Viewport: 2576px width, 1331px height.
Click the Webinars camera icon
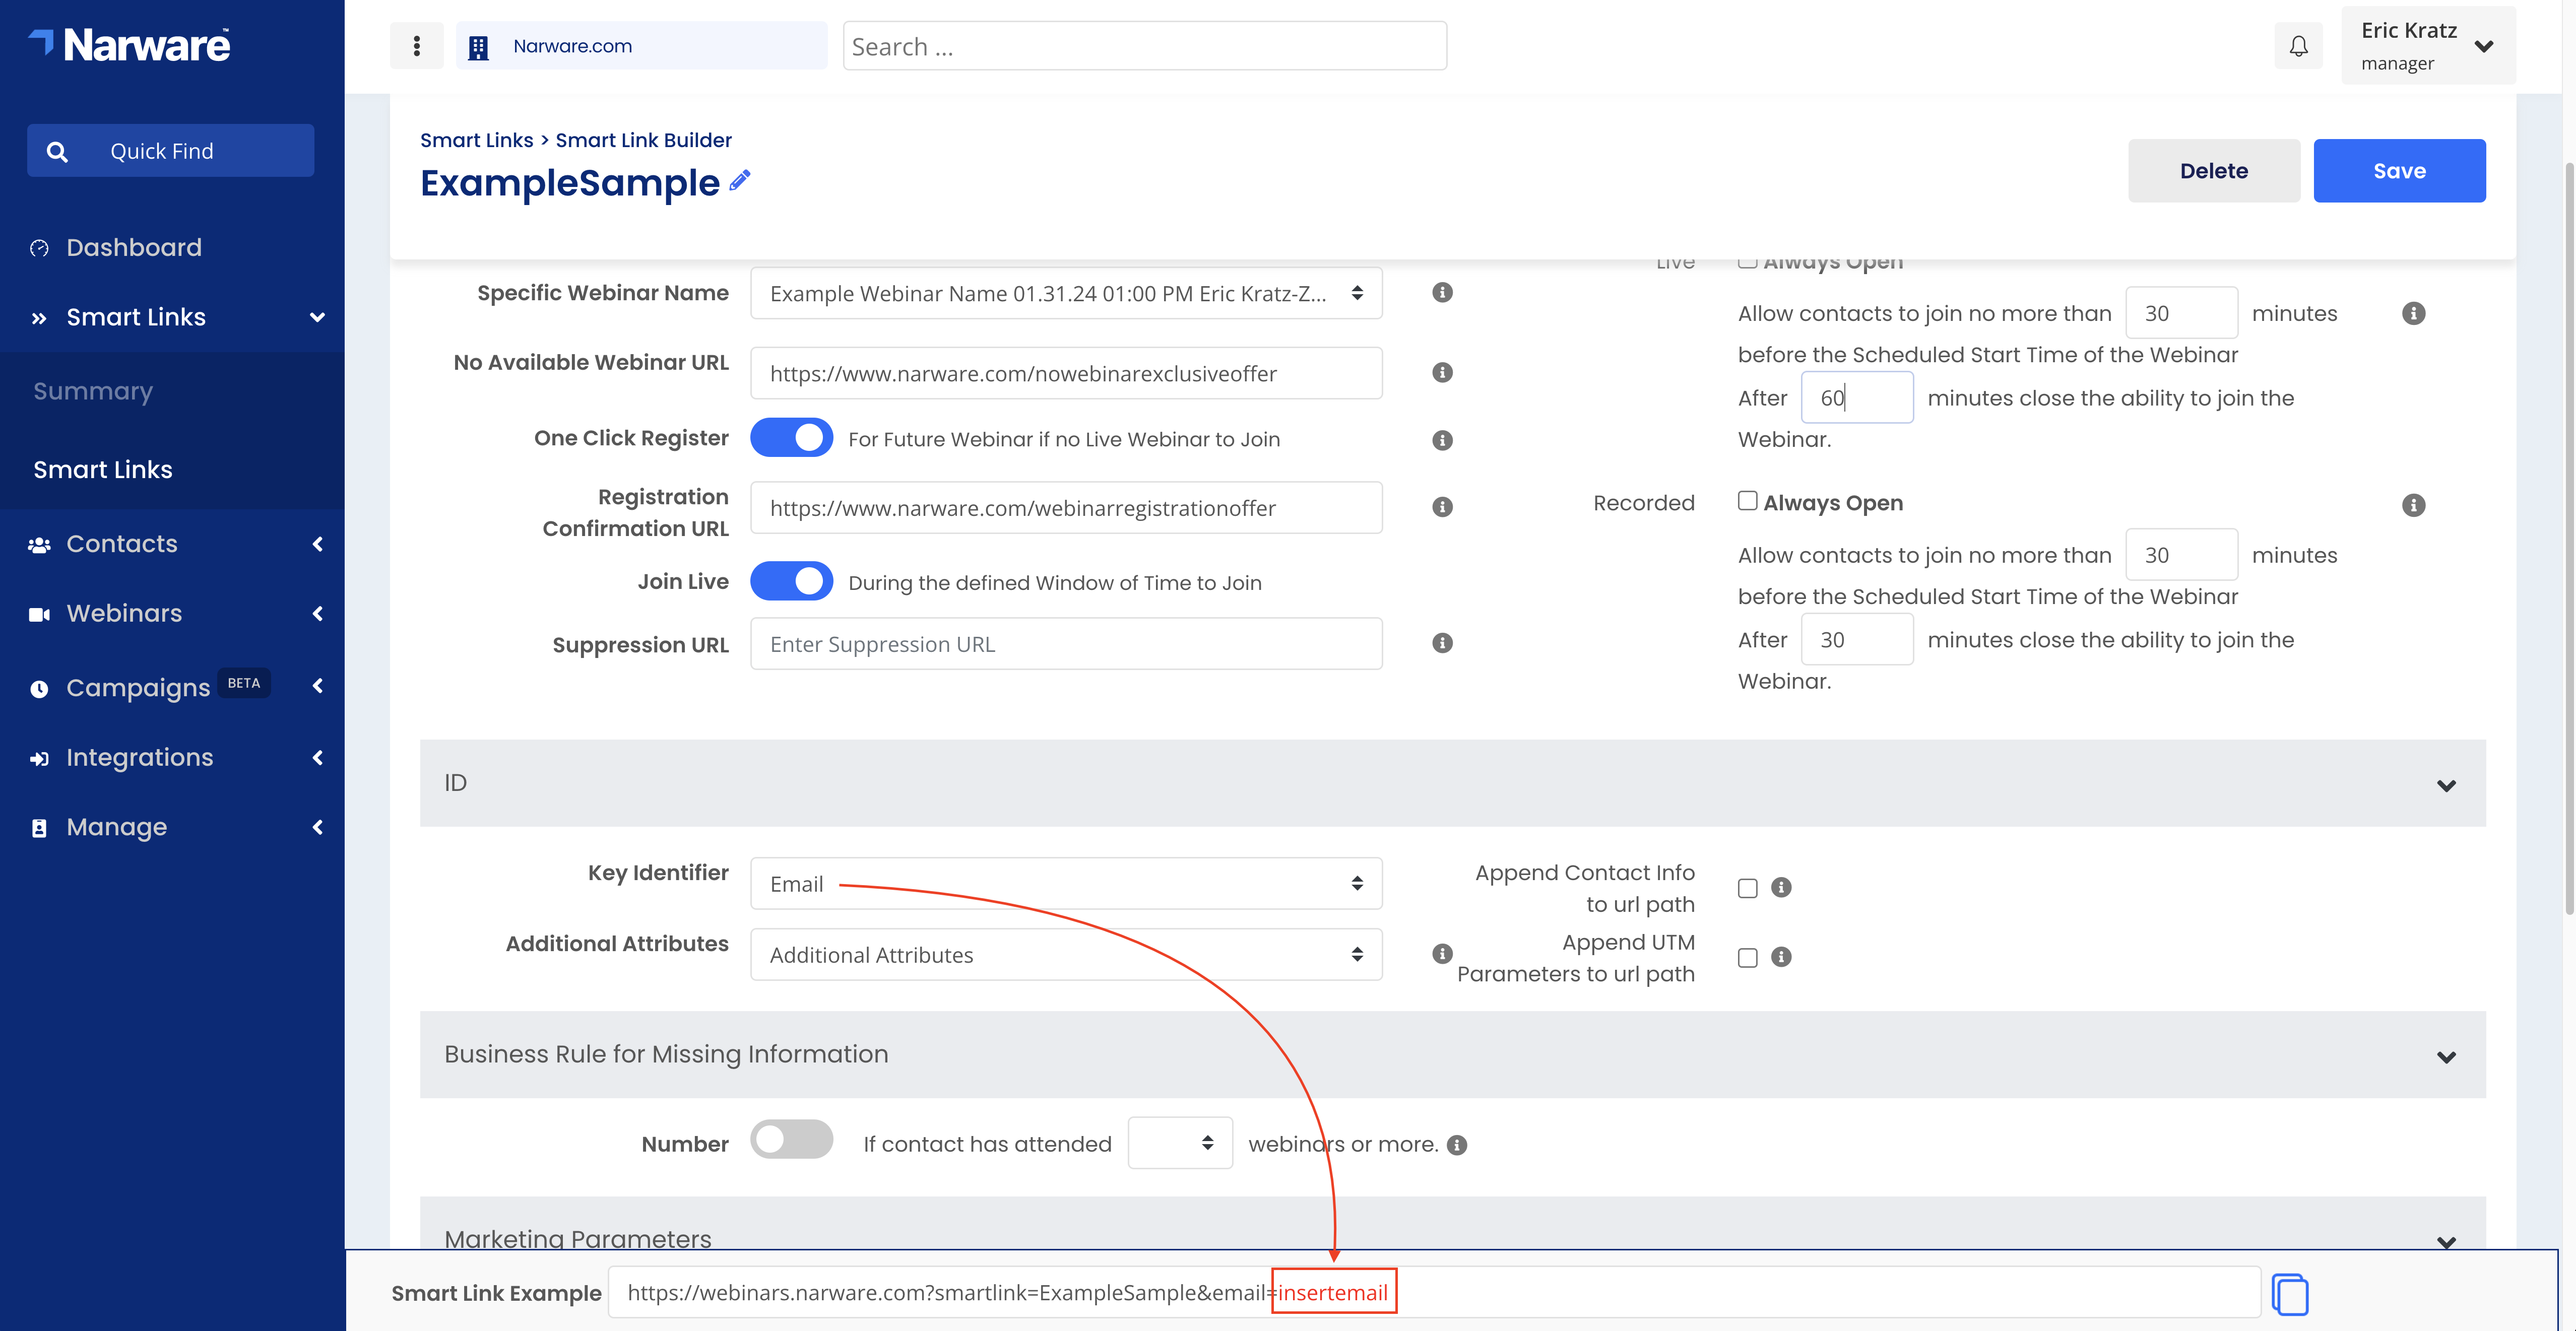coord(39,614)
